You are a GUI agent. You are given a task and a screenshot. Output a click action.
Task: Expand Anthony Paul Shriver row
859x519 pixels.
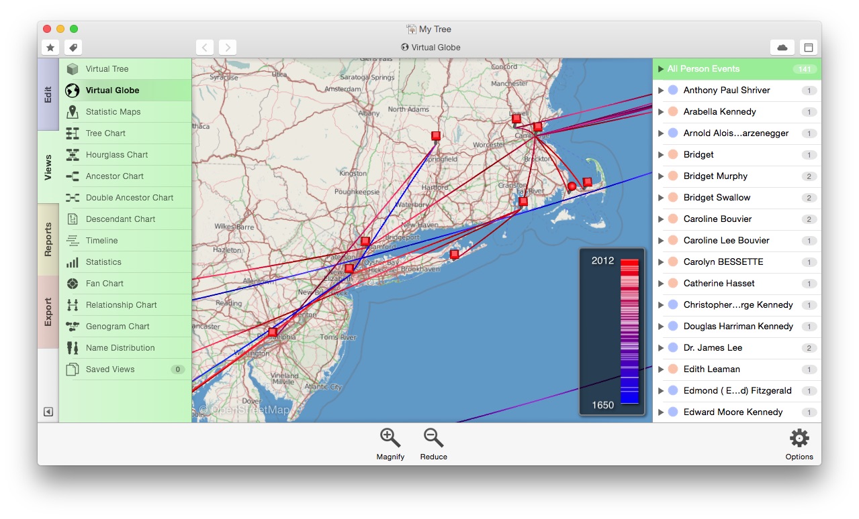pyautogui.click(x=661, y=91)
